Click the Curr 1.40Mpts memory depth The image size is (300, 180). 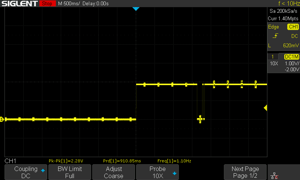[x=283, y=18]
